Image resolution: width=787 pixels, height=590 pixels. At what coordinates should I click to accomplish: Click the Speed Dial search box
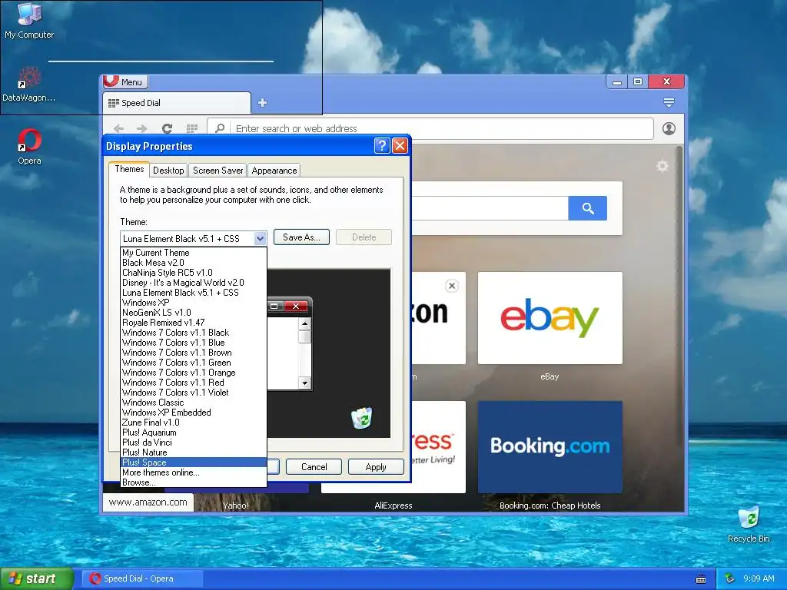(x=490, y=208)
